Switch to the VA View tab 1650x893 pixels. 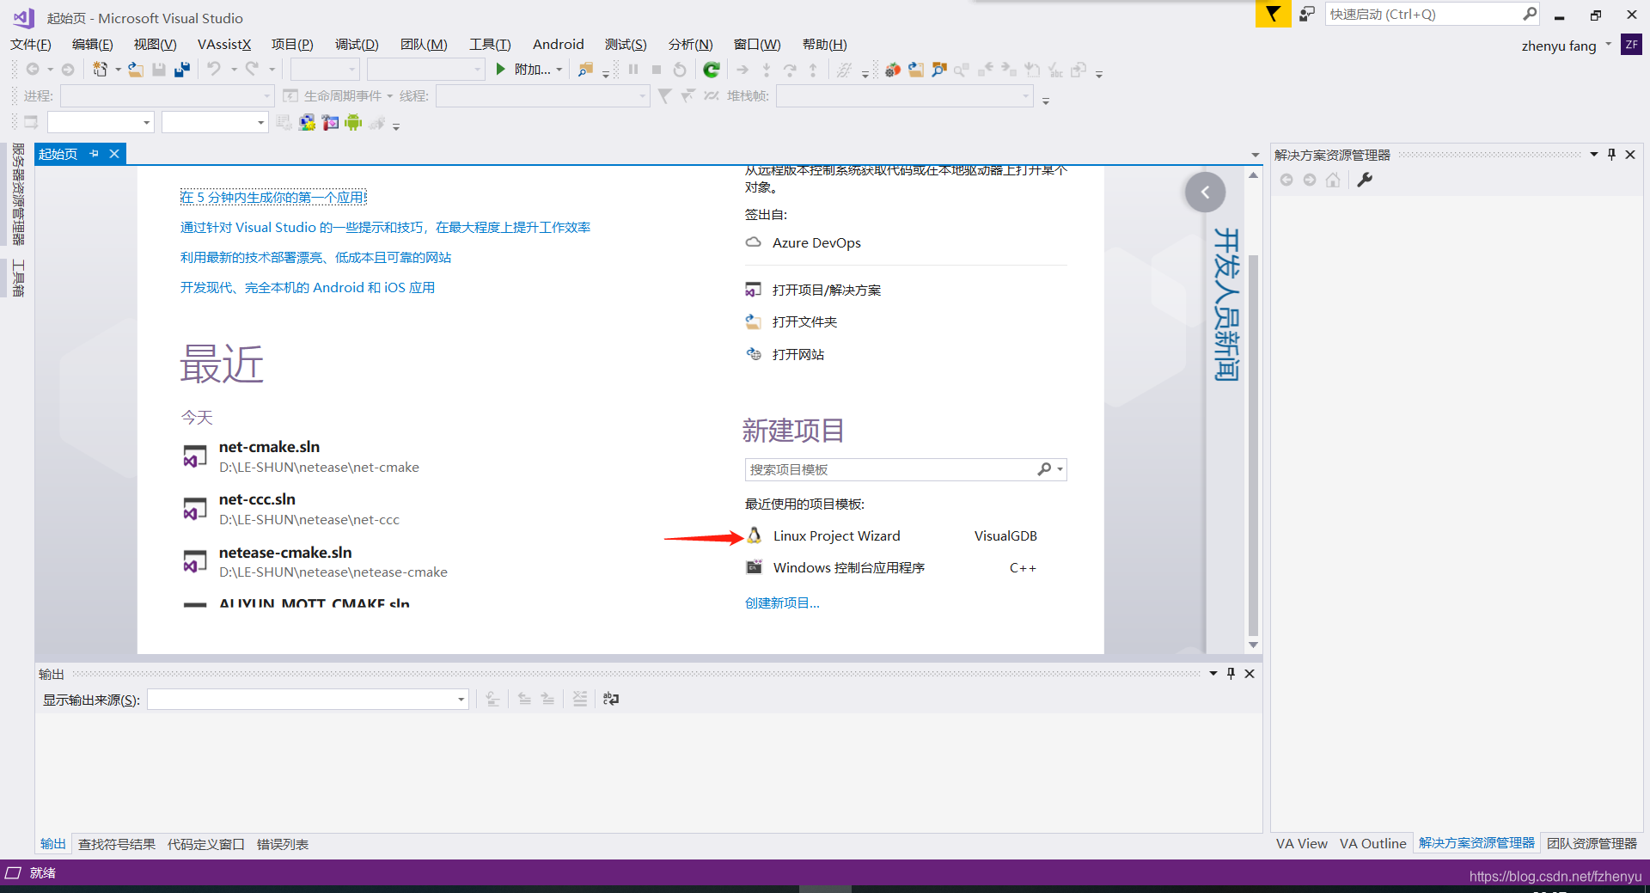click(1301, 844)
